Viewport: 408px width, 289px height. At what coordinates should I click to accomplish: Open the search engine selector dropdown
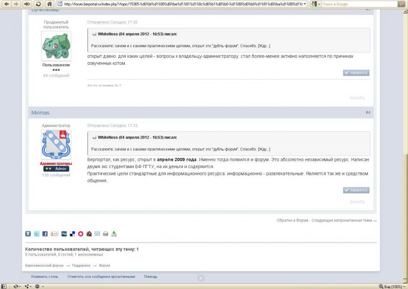pos(319,4)
